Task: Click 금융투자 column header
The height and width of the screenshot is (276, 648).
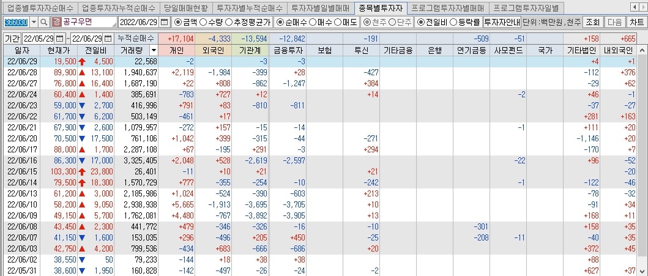Action: pos(288,51)
